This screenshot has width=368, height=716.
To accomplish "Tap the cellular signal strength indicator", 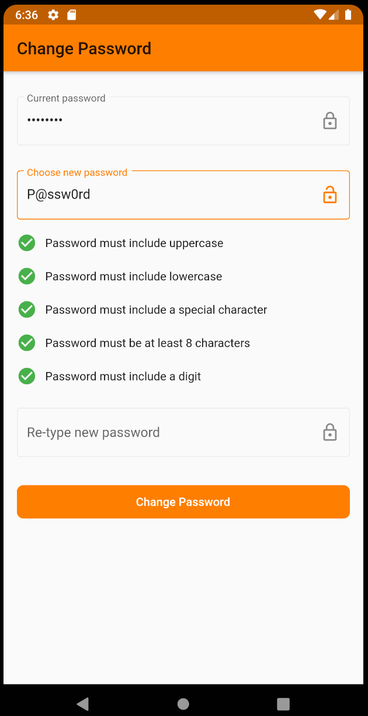I will click(334, 15).
